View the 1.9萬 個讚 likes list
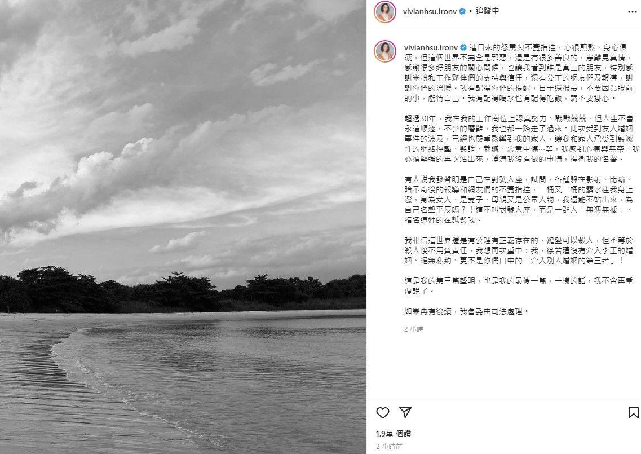 coord(394,434)
